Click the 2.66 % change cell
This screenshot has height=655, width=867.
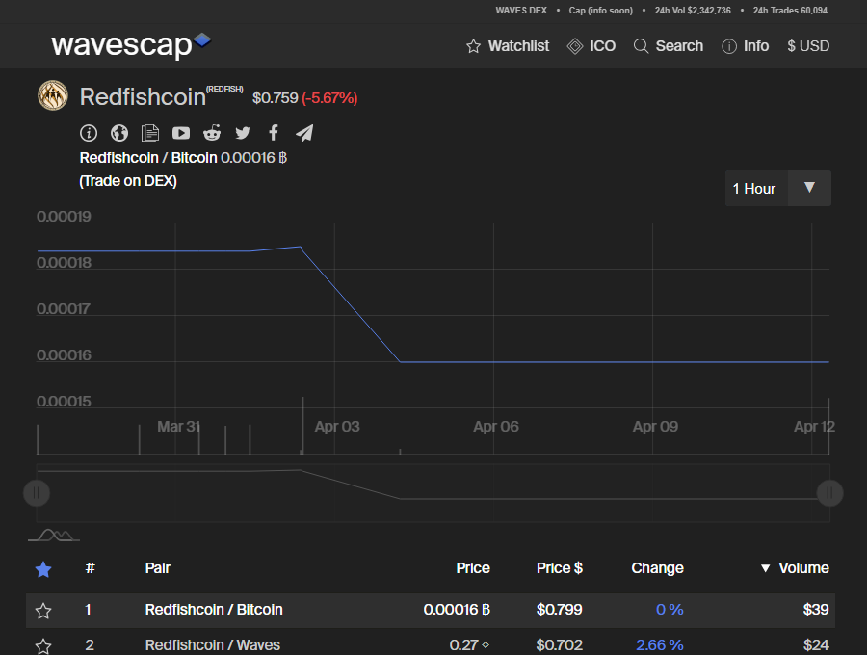click(x=660, y=645)
